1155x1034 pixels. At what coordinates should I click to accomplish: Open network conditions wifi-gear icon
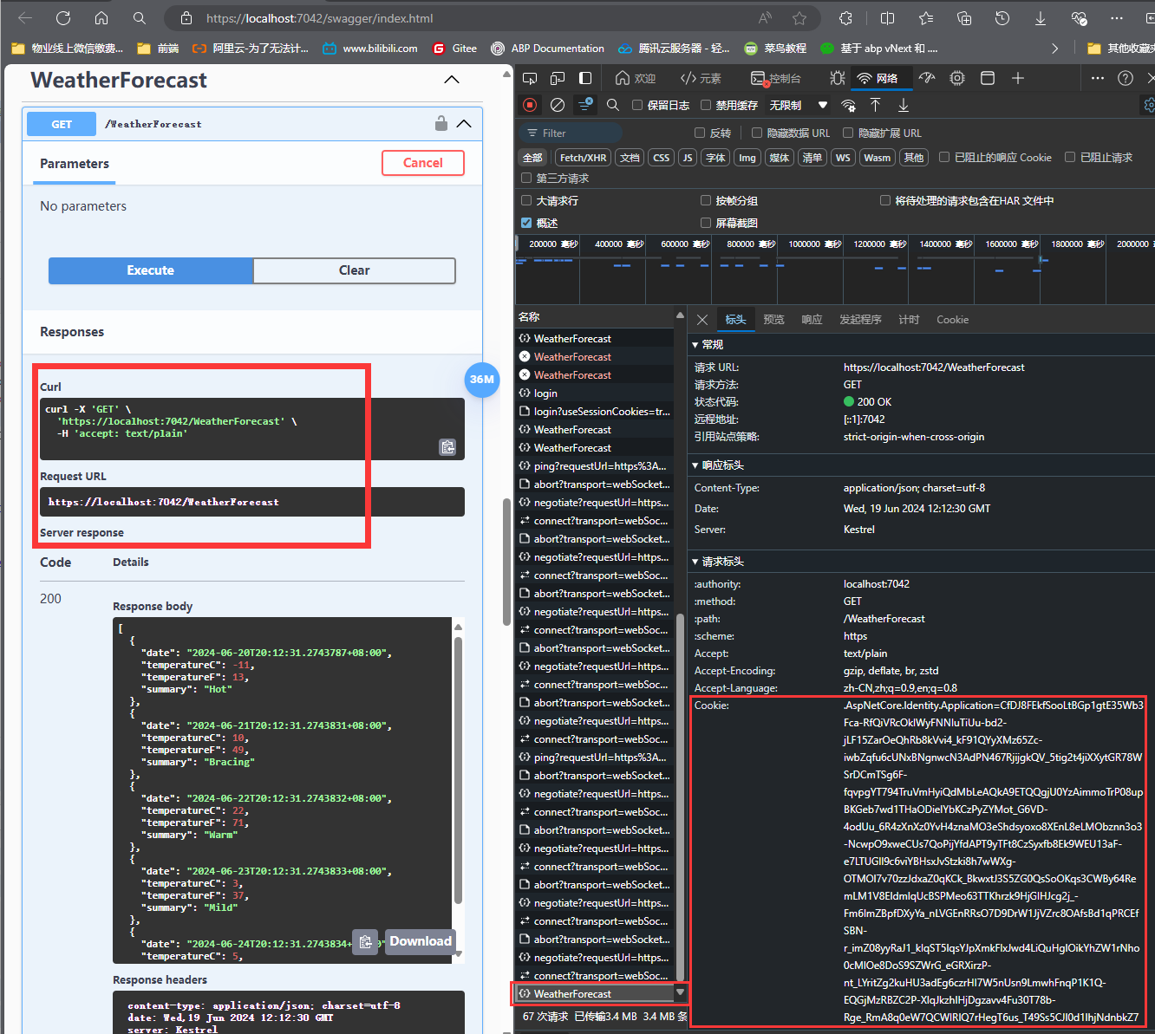(848, 105)
